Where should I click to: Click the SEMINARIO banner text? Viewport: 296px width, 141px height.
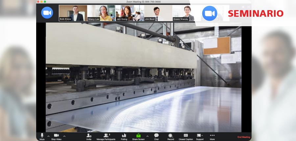click(x=256, y=13)
